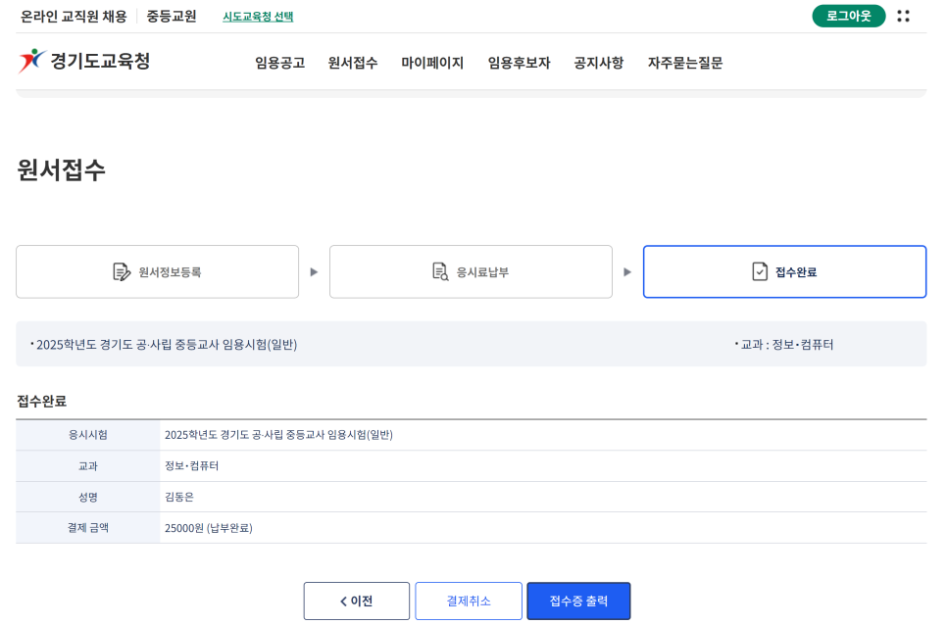Click the 중등교원 header text
This screenshot has height=625, width=947.
172,17
